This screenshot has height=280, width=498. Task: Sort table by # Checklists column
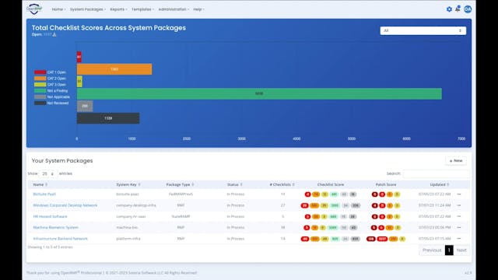[x=282, y=184]
